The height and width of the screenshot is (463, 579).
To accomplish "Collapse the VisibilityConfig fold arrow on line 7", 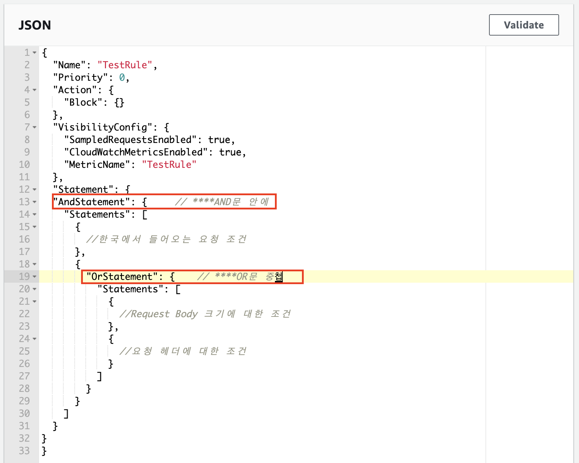I will 34,127.
